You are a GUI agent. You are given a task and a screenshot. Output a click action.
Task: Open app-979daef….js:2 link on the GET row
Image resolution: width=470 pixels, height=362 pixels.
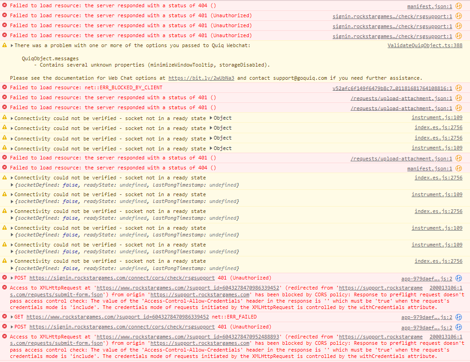pos(426,317)
